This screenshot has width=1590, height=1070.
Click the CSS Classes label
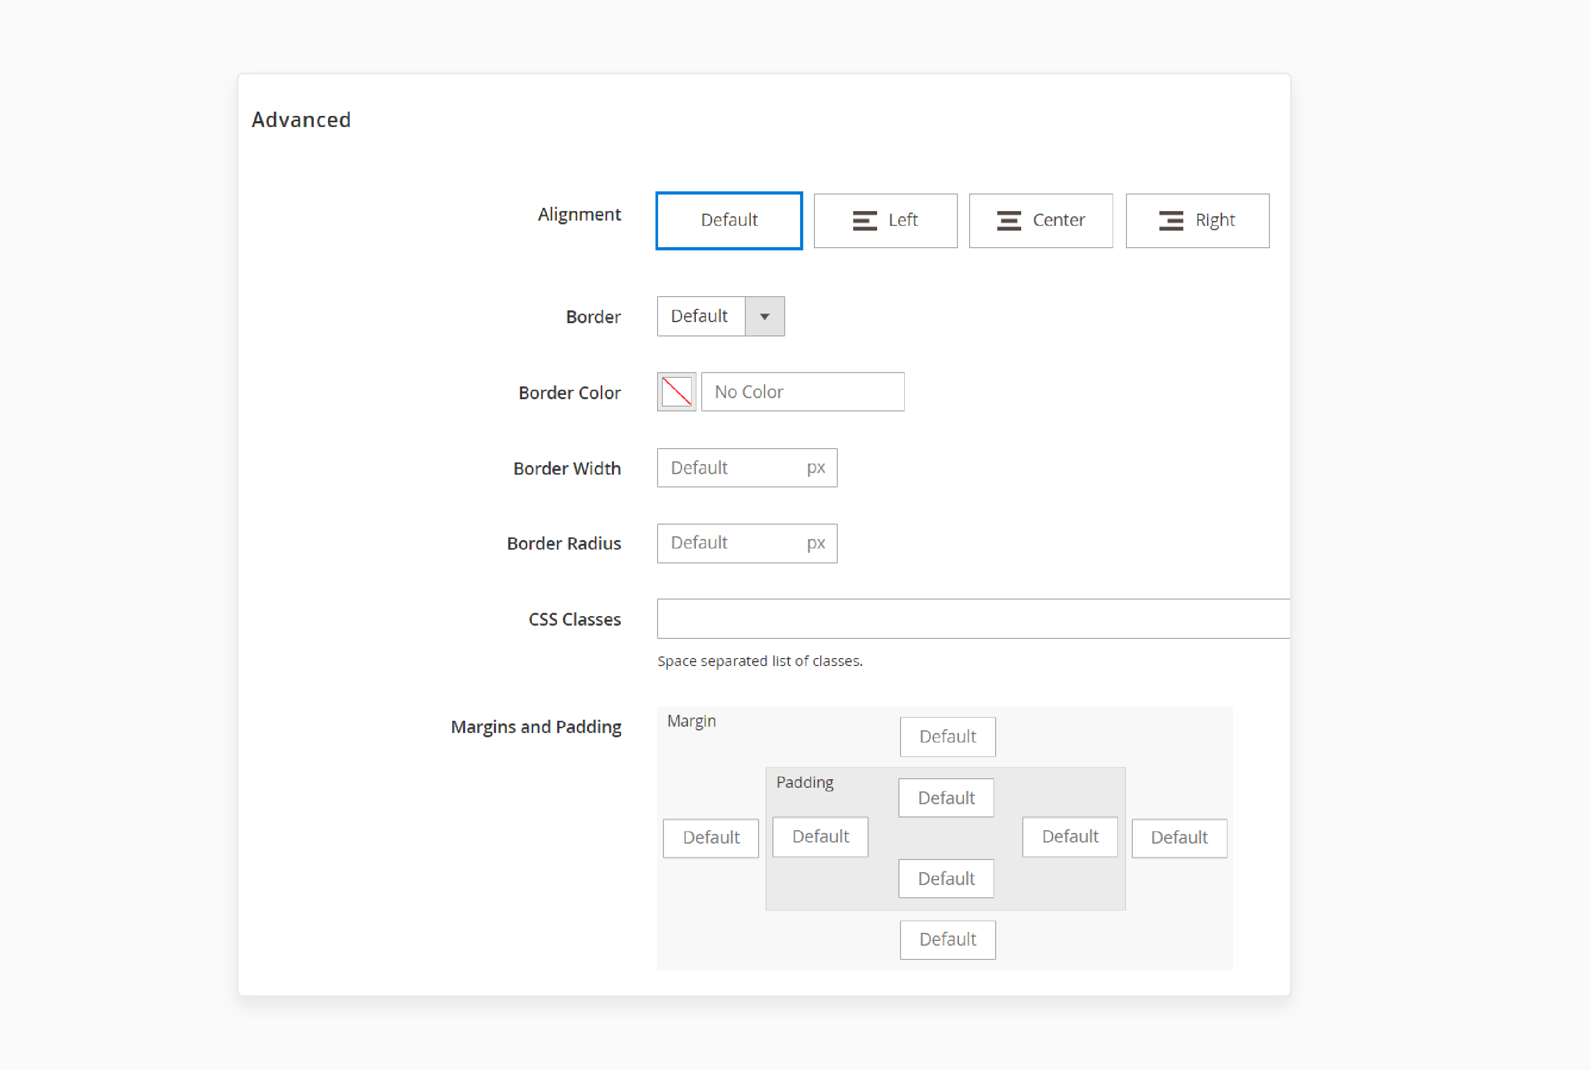point(575,620)
